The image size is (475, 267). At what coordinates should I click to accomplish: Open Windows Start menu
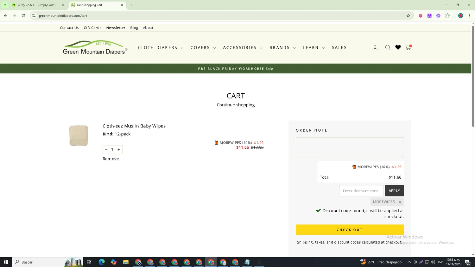[x=6, y=262]
